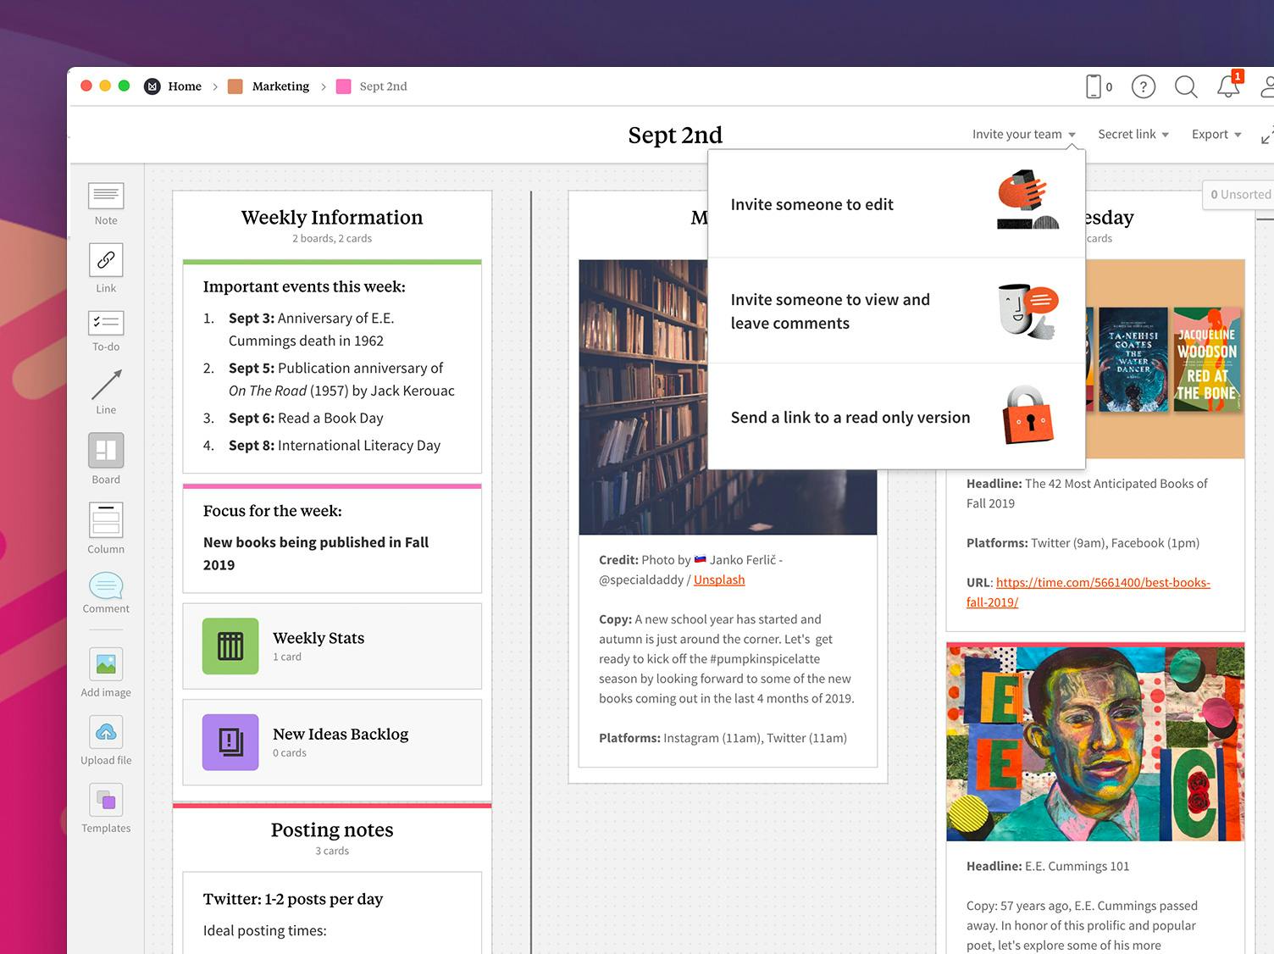Expand the Export dropdown
Screen dimensions: 1274x954
pos(1216,134)
